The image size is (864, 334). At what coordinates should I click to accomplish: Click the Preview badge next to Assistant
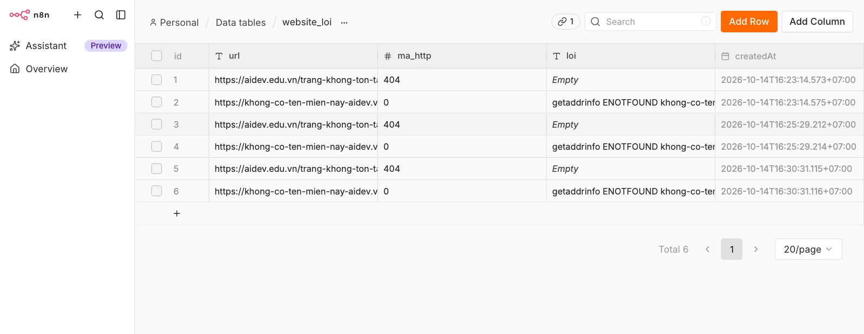(x=106, y=46)
